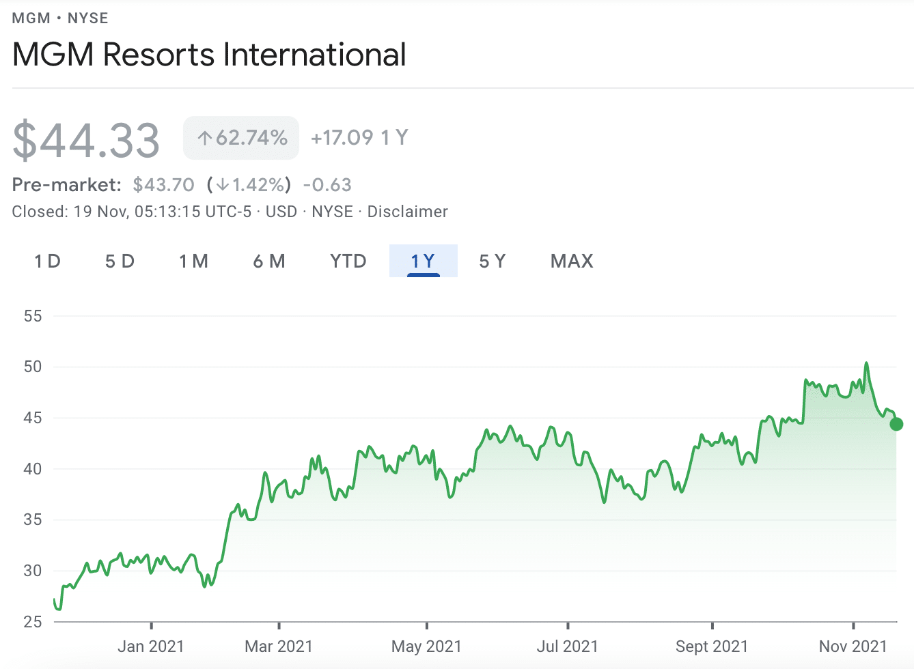
Task: Click the MGM Resorts International title
Action: pyautogui.click(x=209, y=55)
